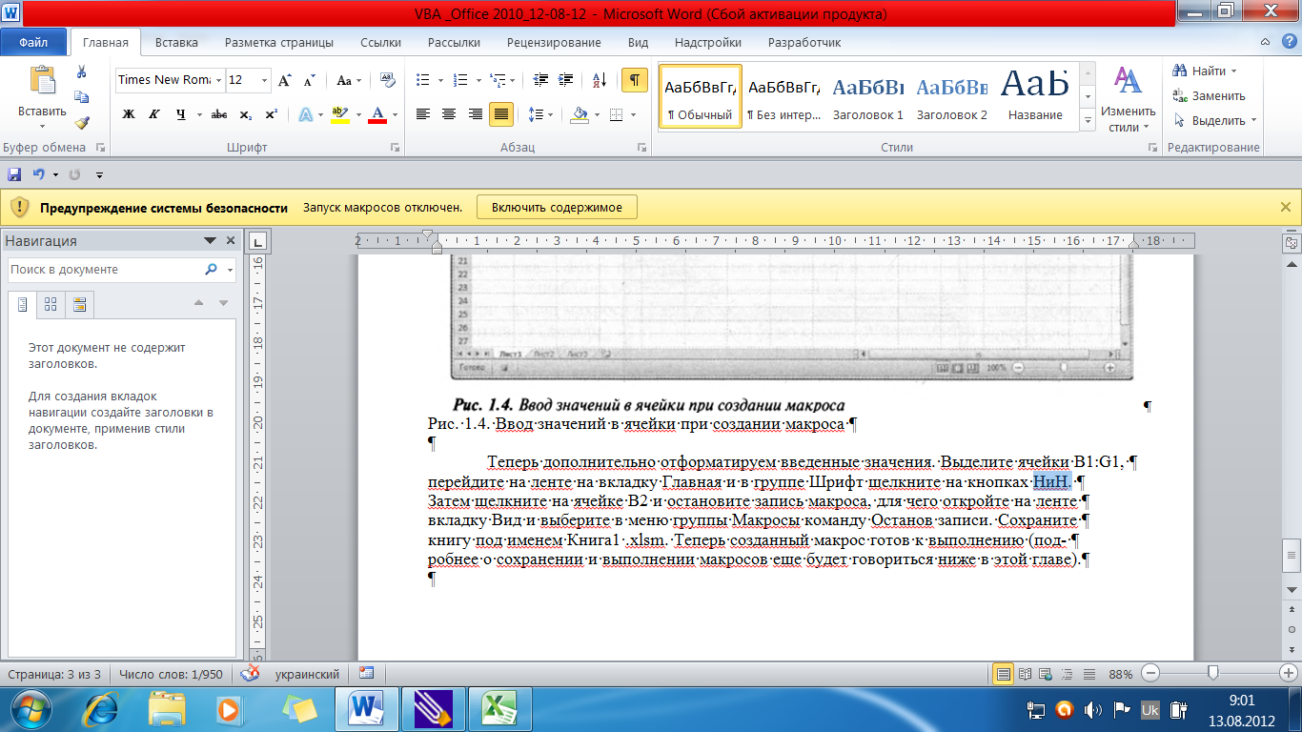Center align the paragraph
The image size is (1302, 732).
(x=449, y=114)
